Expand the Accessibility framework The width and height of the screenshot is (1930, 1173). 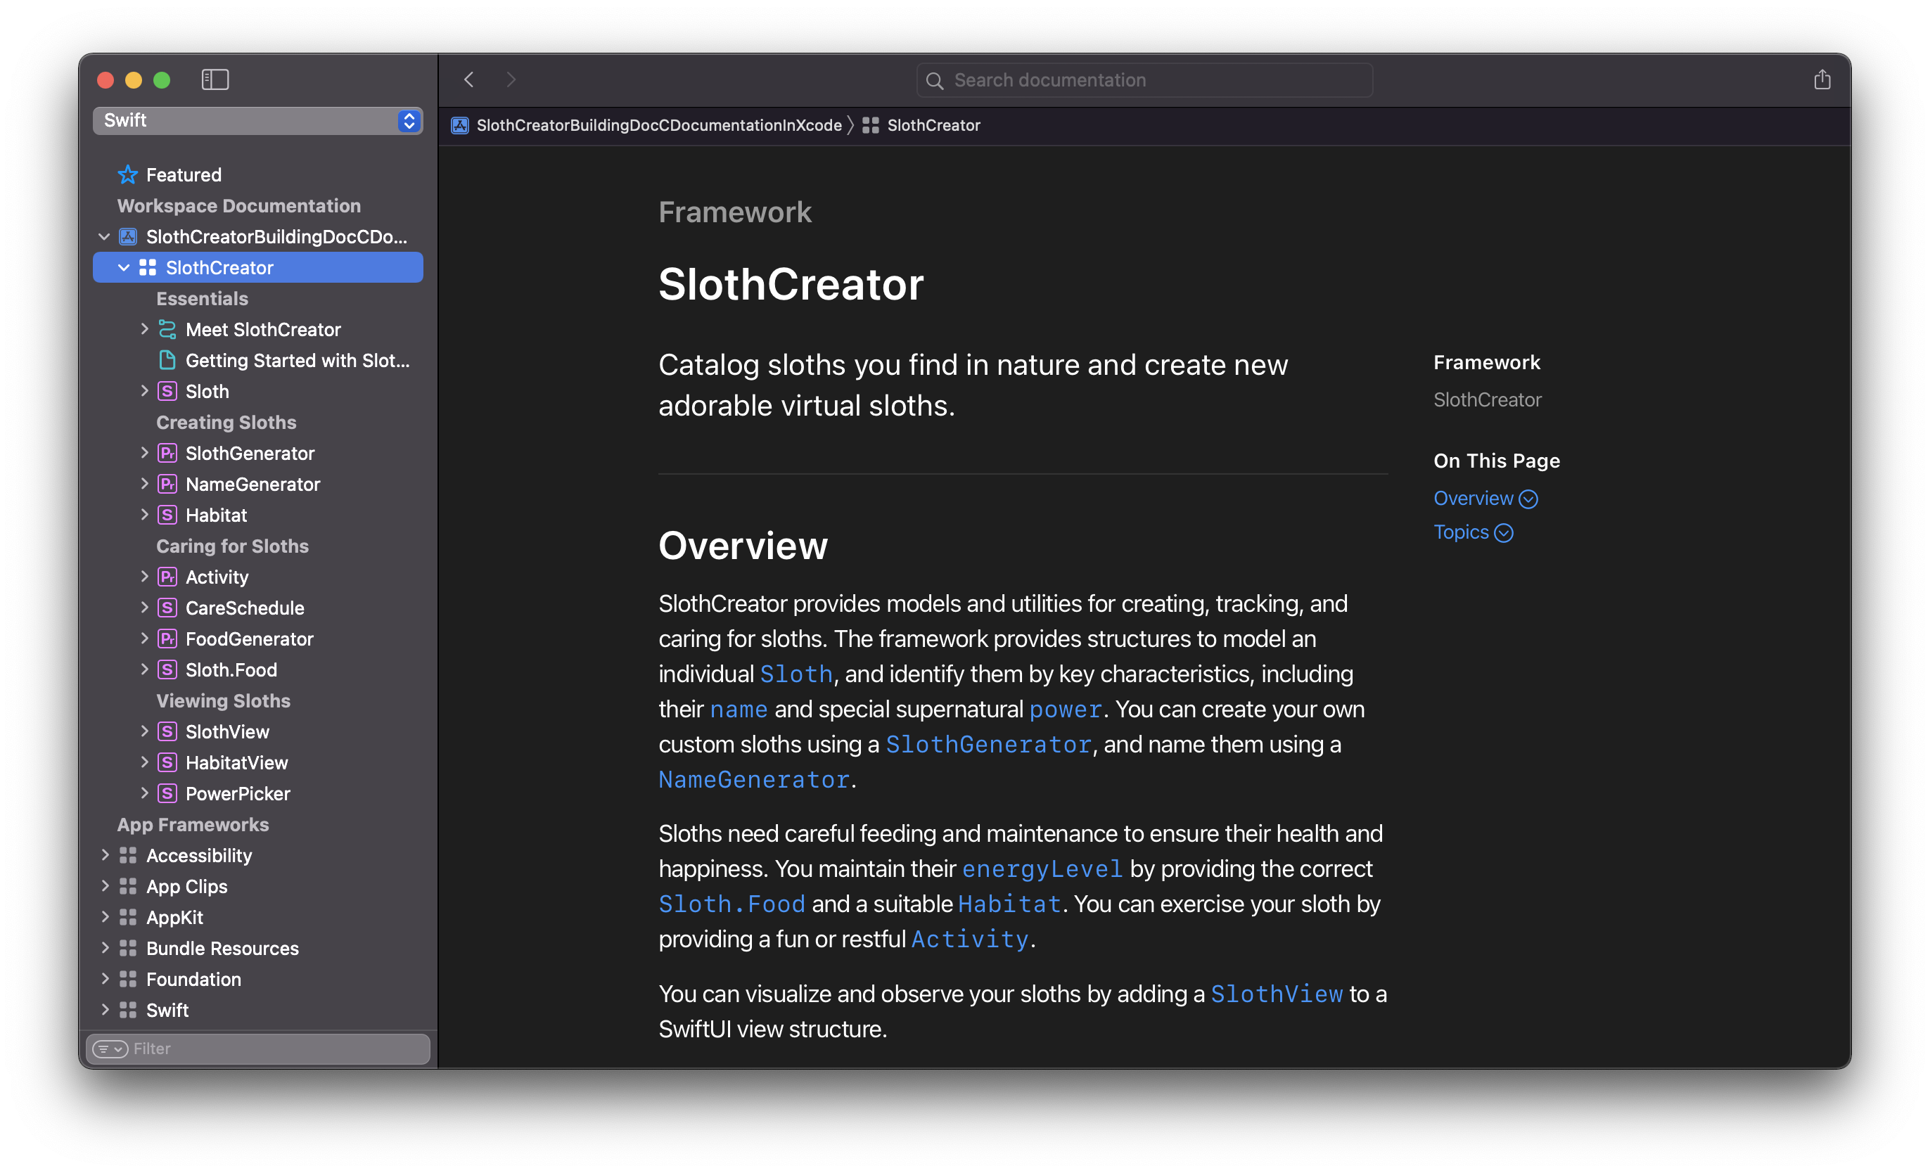click(x=105, y=855)
